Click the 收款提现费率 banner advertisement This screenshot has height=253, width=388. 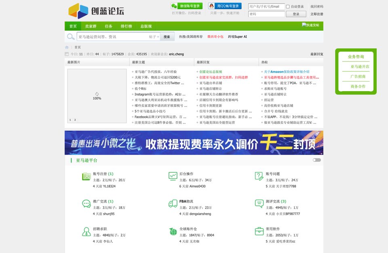(194, 143)
